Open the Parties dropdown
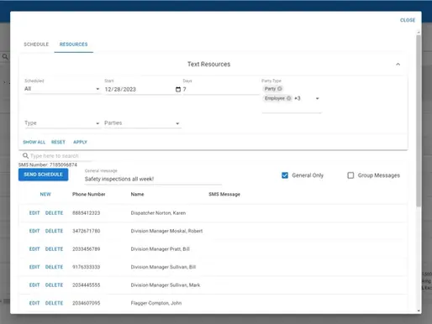Screen dimensions: 432x324 pyautogui.click(x=142, y=123)
